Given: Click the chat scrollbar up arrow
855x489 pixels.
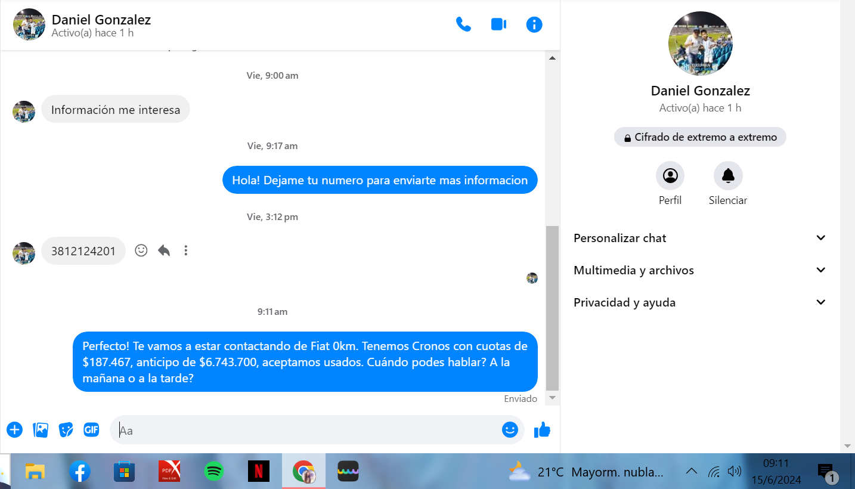Looking at the screenshot, I should (552, 58).
